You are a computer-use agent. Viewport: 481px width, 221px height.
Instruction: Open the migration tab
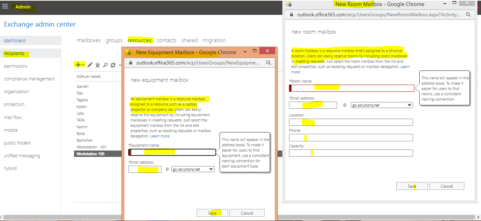click(x=214, y=40)
